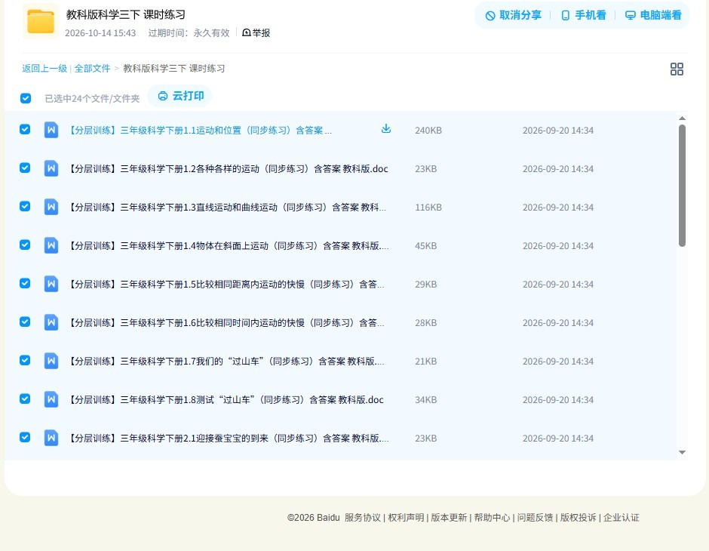Uncheck the 1.4物体在斜面上运动 checkbox
The image size is (709, 551).
coord(25,245)
